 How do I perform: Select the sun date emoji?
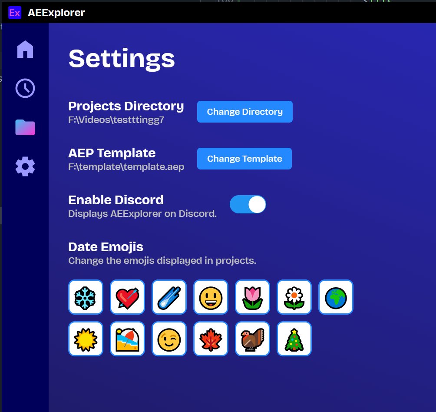pos(86,339)
